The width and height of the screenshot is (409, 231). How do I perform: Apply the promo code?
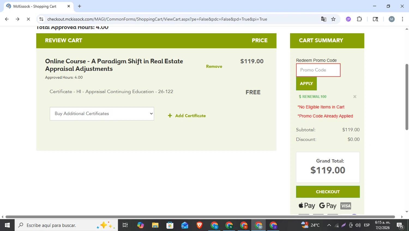click(x=306, y=83)
